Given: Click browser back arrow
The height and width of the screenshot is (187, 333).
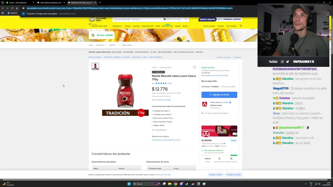Looking at the screenshot, I should [x=3, y=8].
